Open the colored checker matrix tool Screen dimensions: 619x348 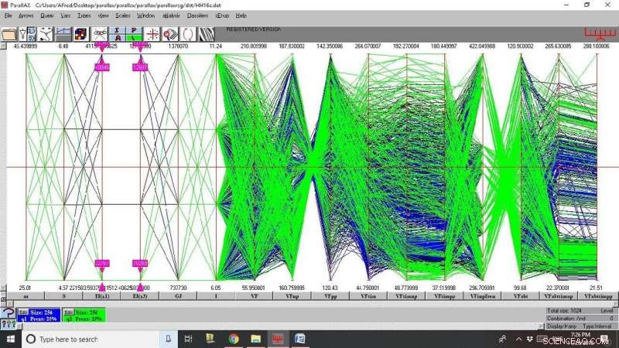click(81, 34)
